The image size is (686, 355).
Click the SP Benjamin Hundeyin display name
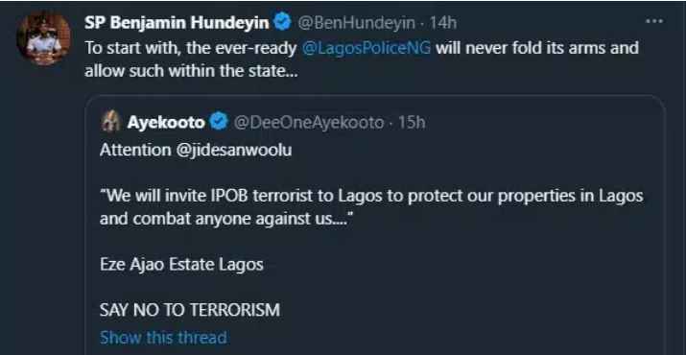tap(177, 22)
